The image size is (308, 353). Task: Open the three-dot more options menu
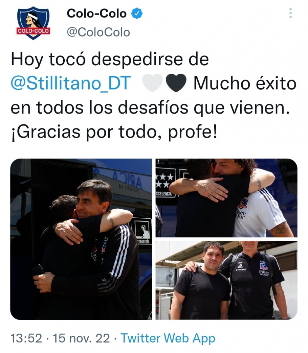click(x=290, y=13)
